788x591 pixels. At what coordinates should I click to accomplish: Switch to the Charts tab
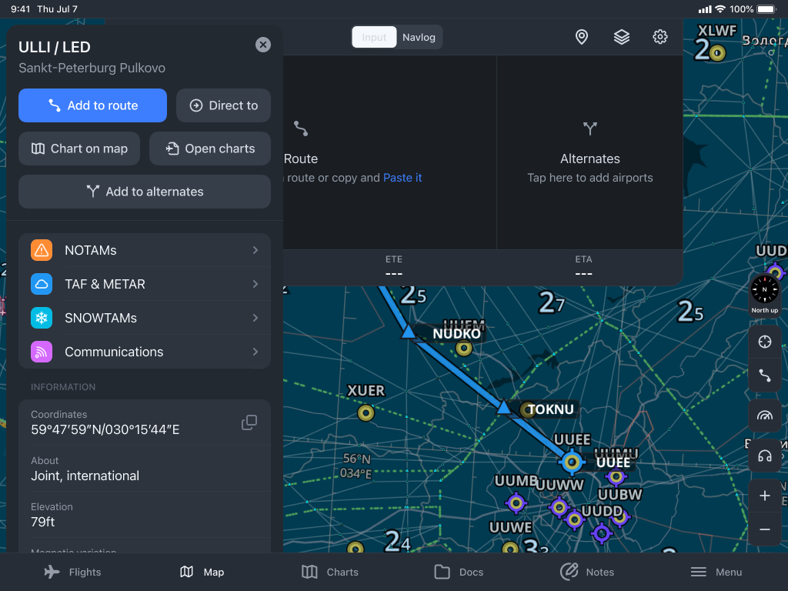(x=330, y=572)
